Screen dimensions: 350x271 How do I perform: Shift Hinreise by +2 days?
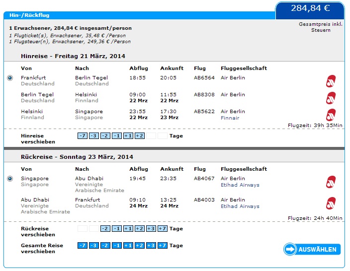pos(140,135)
